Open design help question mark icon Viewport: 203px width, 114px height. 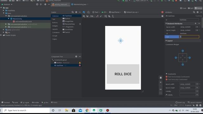click(x=162, y=16)
